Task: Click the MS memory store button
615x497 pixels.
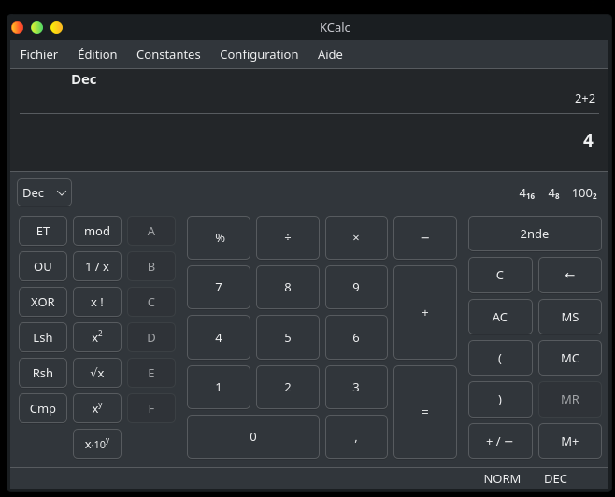Action: pyautogui.click(x=570, y=317)
